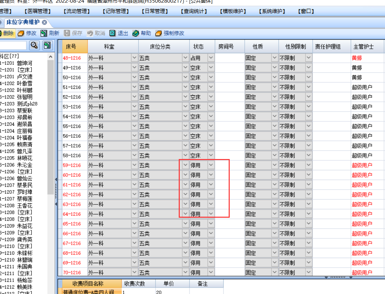Open the 医嘱管理 menu

coord(38,11)
